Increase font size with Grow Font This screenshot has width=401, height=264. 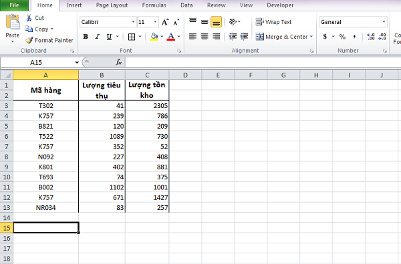tap(165, 22)
